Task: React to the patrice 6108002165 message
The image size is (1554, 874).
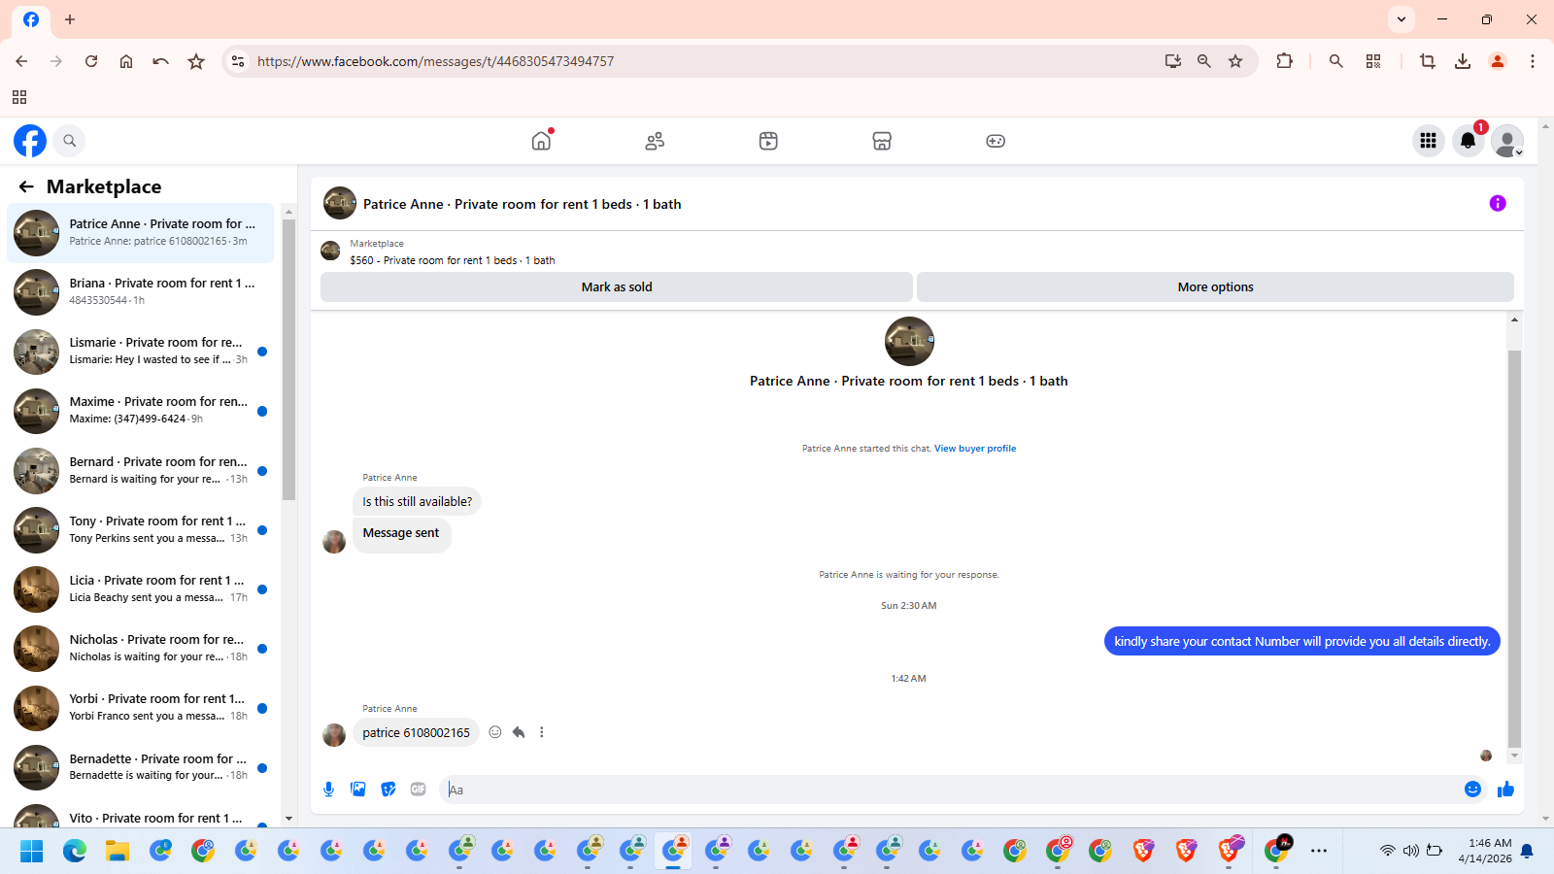Action: 495,732
